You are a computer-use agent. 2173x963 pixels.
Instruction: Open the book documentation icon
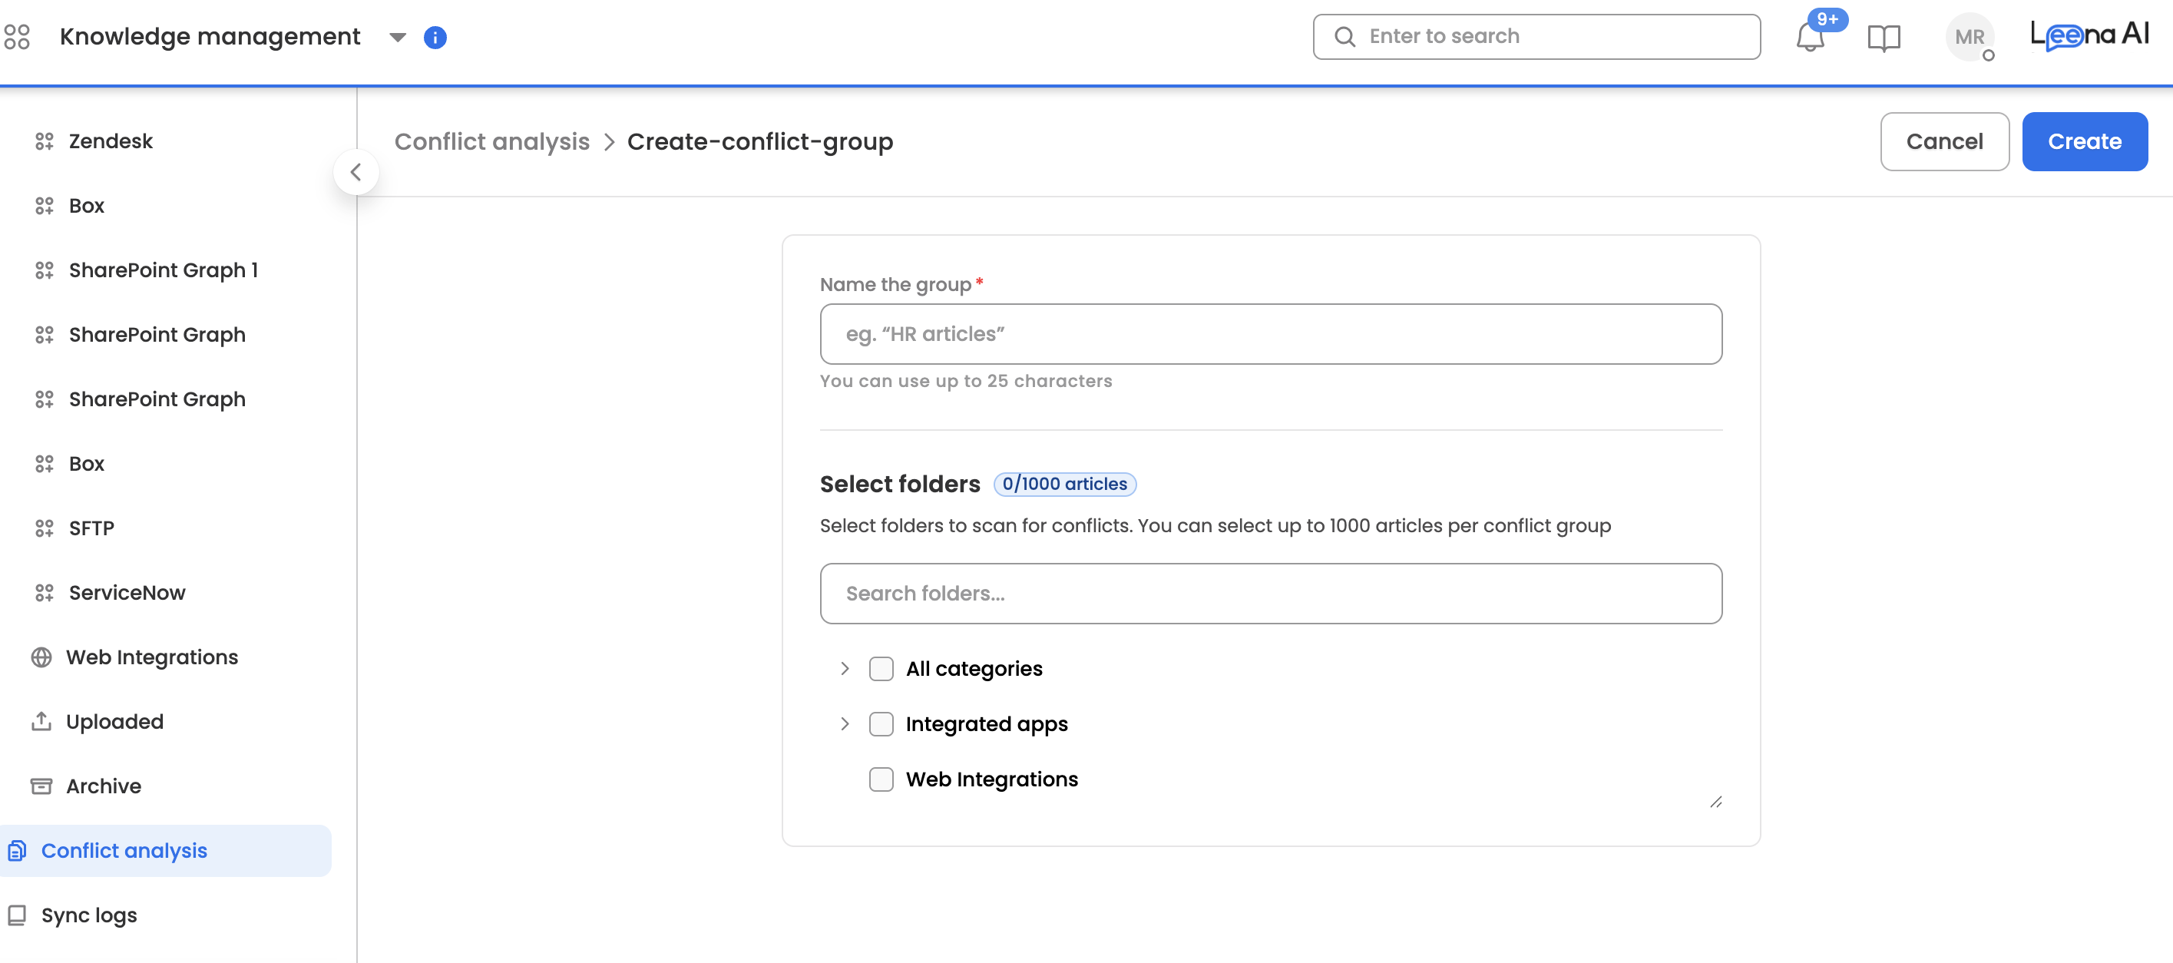1883,37
